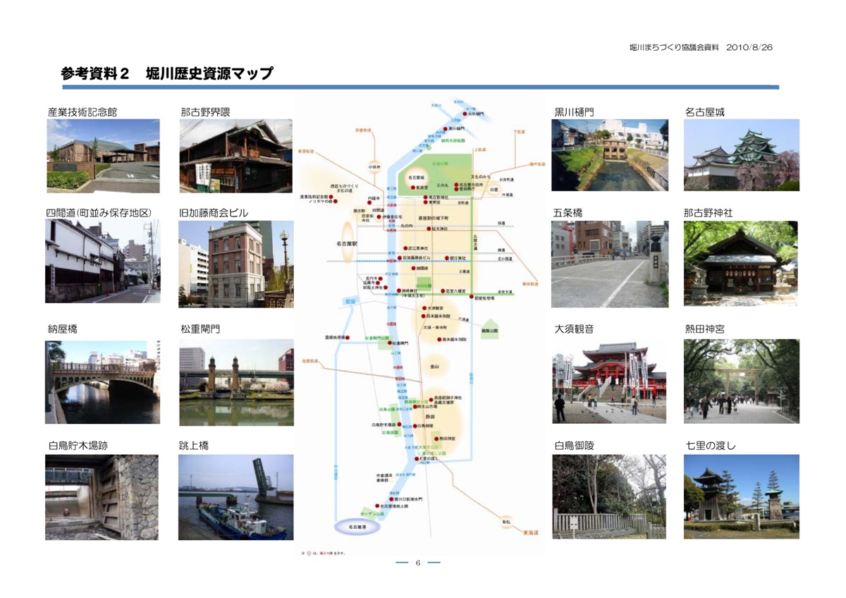Image resolution: width=846 pixels, height=598 pixels.
Task: Click the red map marker beside 産業技術記念館
Action: pyautogui.click(x=331, y=197)
